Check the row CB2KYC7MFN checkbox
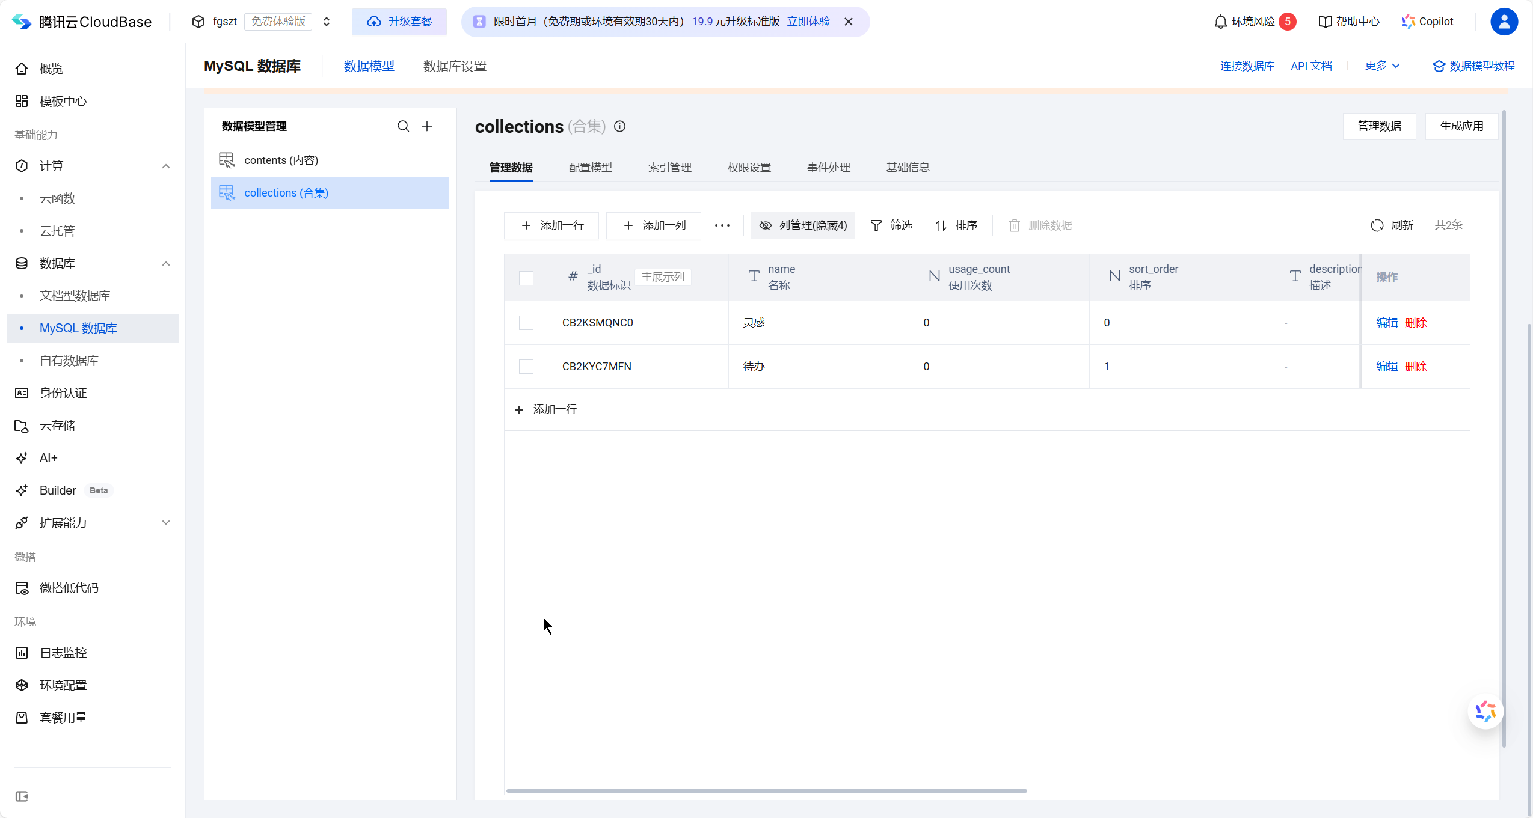1533x818 pixels. coord(526,367)
